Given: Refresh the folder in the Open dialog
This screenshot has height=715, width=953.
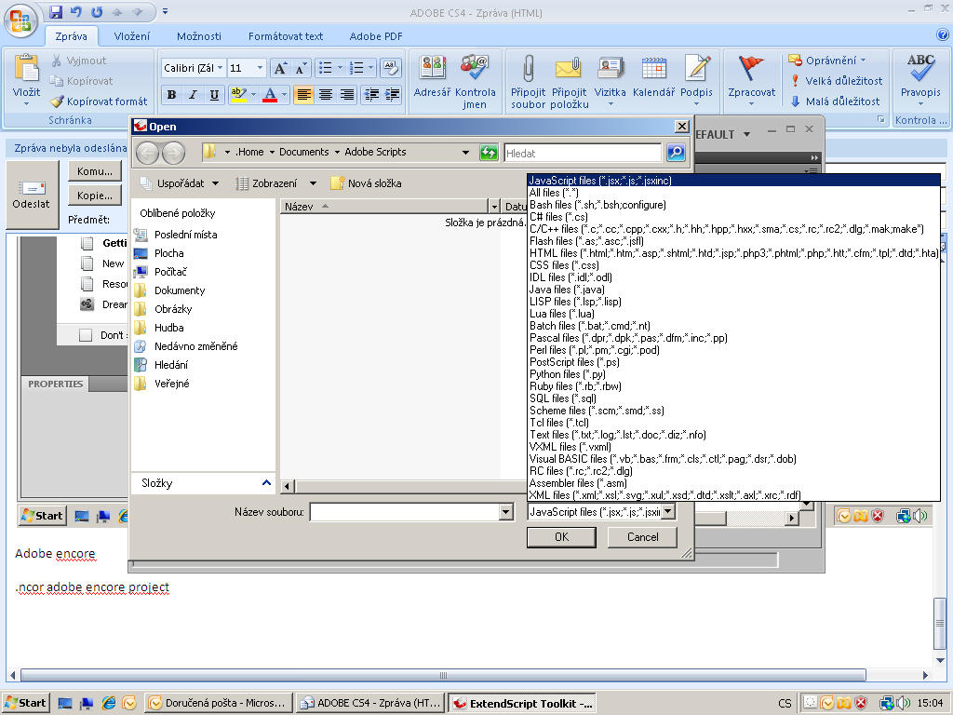Looking at the screenshot, I should coord(489,153).
